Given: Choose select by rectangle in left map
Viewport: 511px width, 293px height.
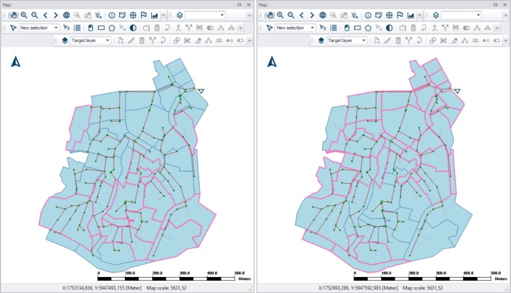Looking at the screenshot, I should 101,28.
